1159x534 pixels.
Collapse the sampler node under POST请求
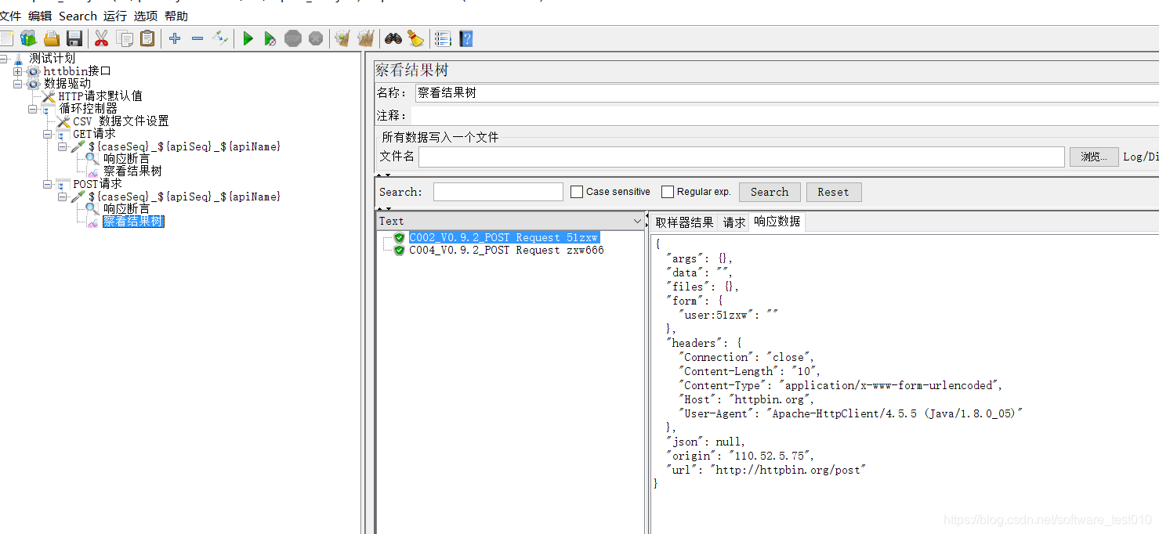pyautogui.click(x=62, y=197)
